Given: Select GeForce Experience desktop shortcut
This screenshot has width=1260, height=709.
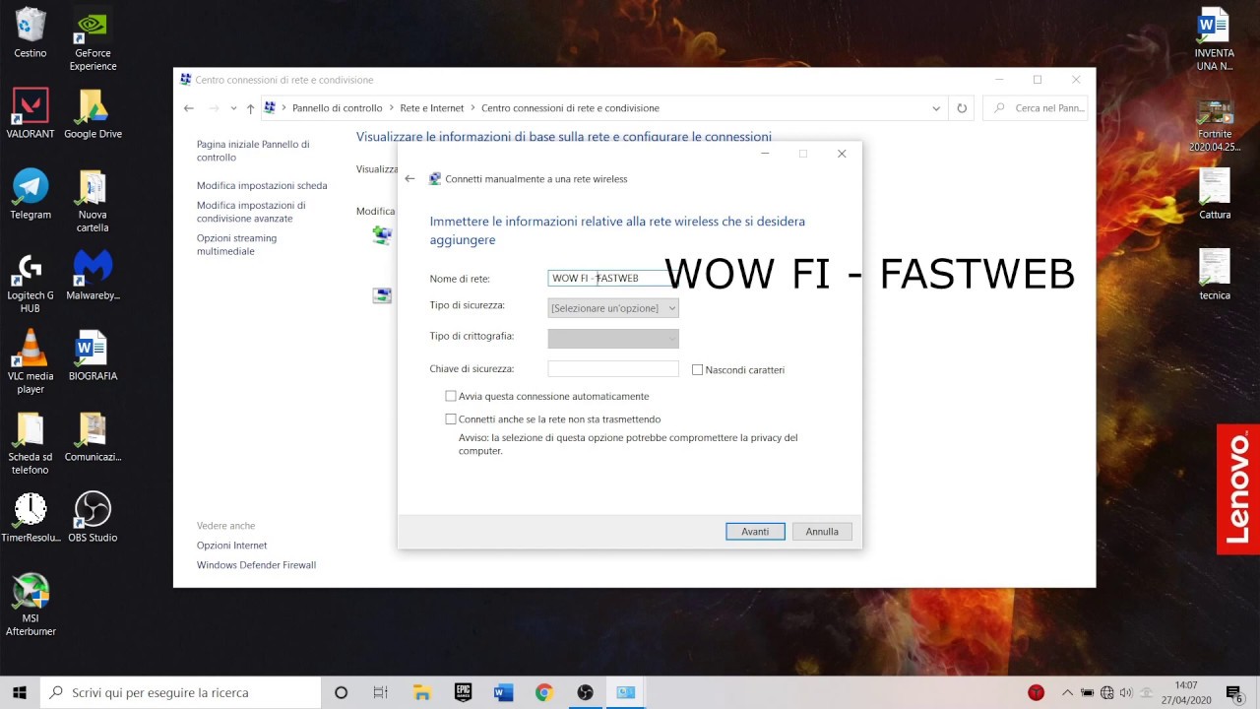Looking at the screenshot, I should click(93, 39).
